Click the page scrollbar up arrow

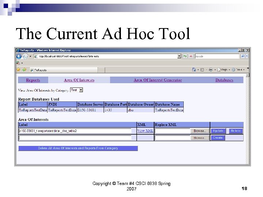247,76
